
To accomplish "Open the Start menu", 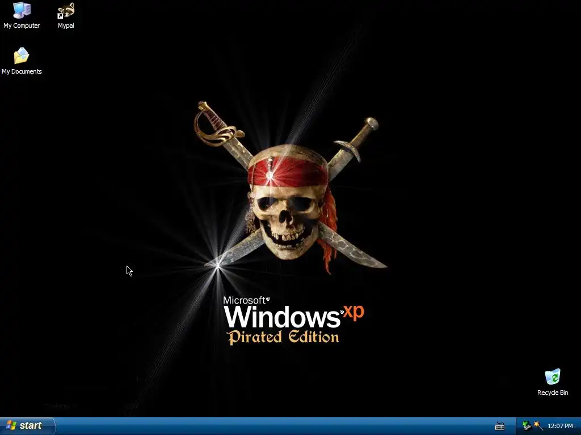I will pos(27,426).
